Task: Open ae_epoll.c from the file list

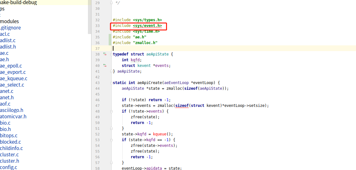Action: click(x=11, y=66)
